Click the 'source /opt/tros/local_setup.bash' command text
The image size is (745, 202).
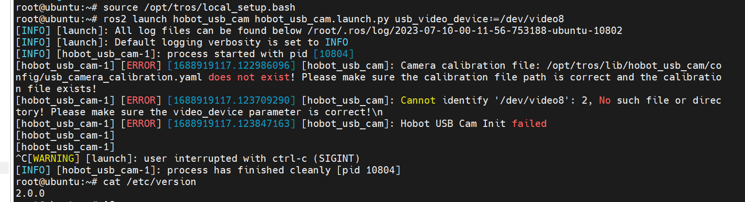199,8
